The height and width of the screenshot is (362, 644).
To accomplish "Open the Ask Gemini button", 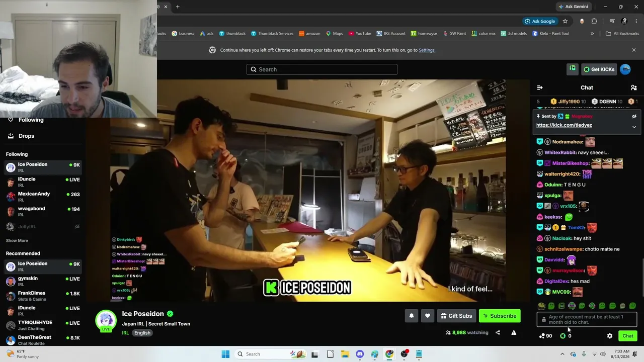I will [573, 7].
